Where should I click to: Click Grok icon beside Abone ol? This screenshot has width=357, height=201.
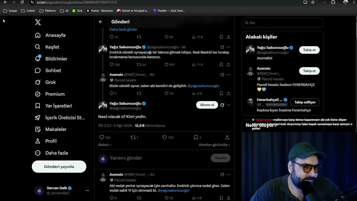point(222,105)
